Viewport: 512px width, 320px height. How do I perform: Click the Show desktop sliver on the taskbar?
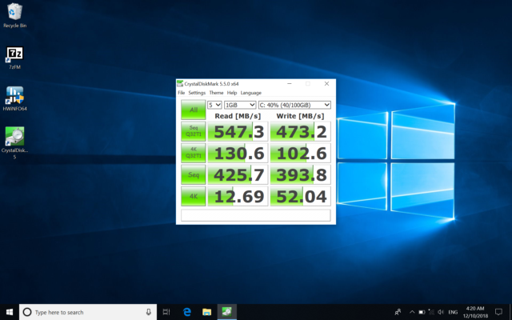pyautogui.click(x=510, y=312)
